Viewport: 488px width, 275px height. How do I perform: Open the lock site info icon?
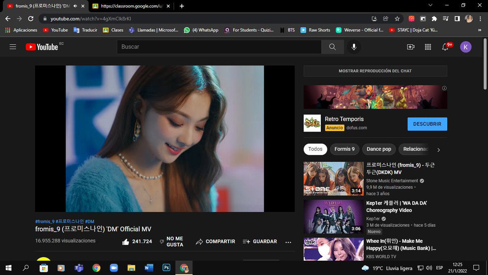(44, 19)
